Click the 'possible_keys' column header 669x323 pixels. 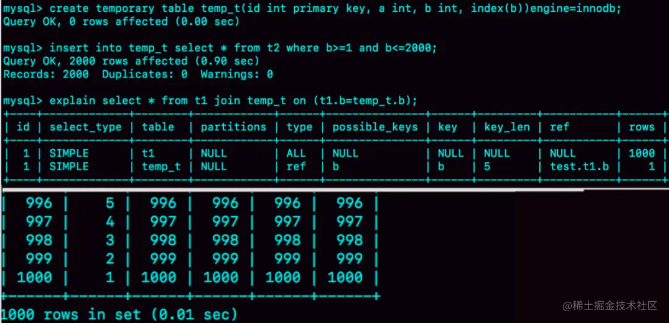(x=375, y=127)
